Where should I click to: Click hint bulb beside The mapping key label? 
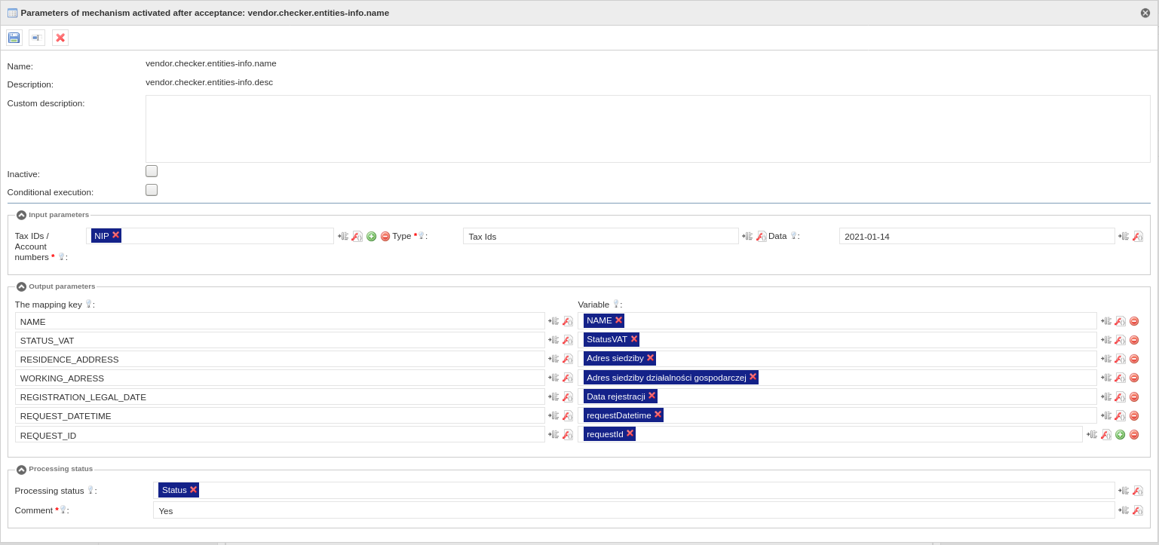coord(88,304)
